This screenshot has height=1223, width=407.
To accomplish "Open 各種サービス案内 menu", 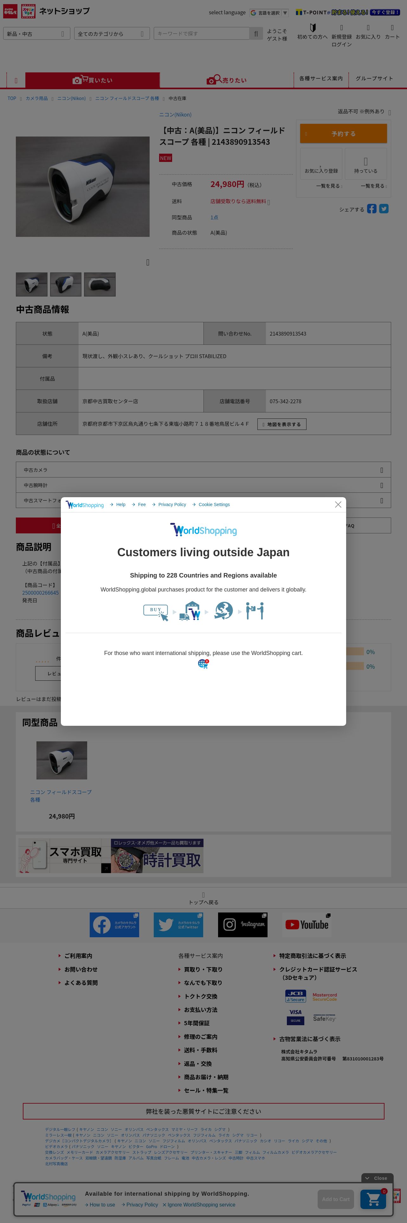I will click(x=321, y=78).
